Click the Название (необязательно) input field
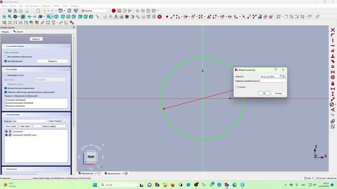 coord(273,81)
